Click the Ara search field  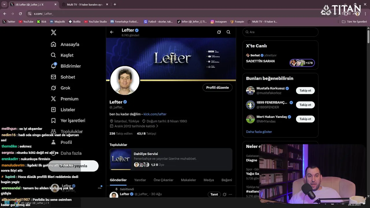(280, 32)
